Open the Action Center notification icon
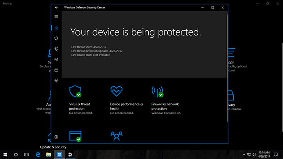The width and height of the screenshot is (283, 159). (276, 155)
